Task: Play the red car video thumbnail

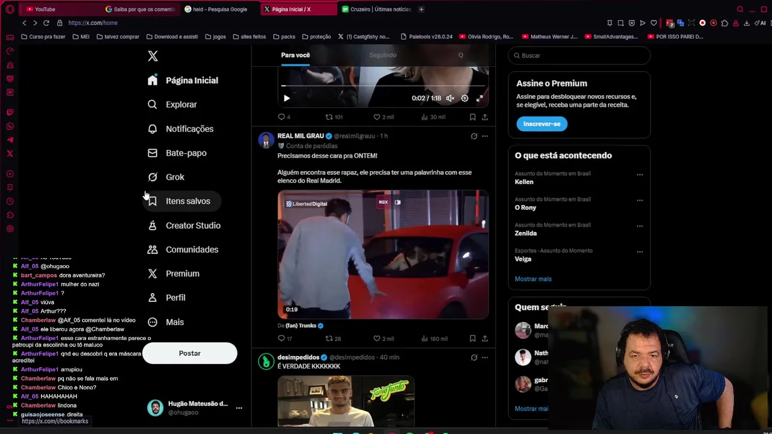Action: (x=383, y=254)
